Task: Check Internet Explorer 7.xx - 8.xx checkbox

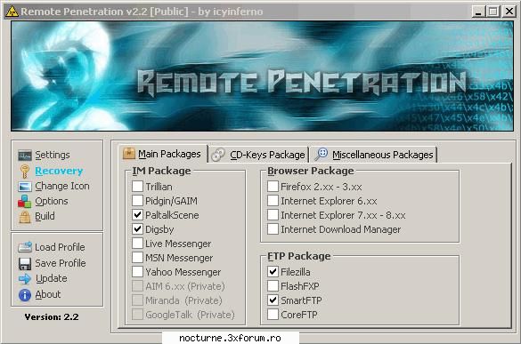Action: pyautogui.click(x=273, y=215)
